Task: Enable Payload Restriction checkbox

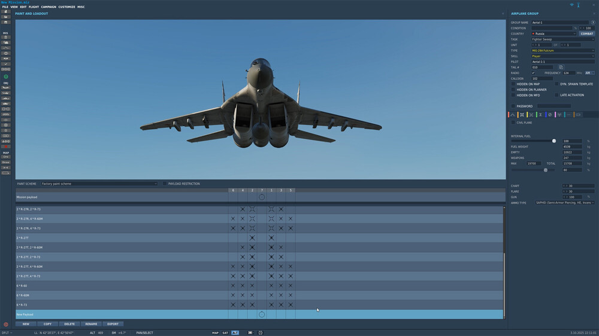Action: 165,184
